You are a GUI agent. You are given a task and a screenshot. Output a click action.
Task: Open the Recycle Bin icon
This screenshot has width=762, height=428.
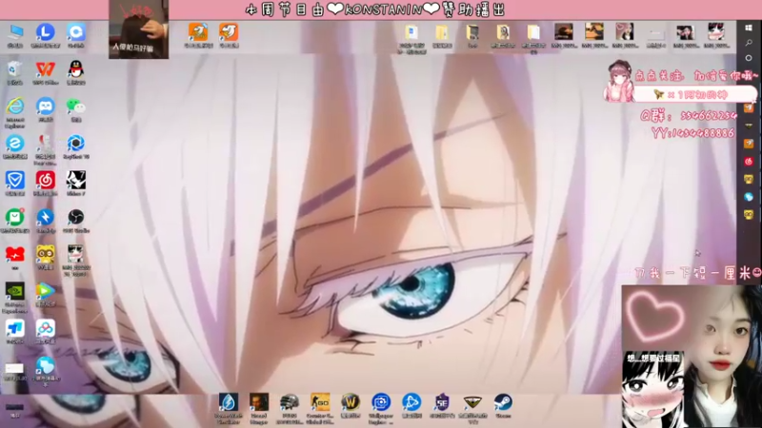(x=14, y=69)
